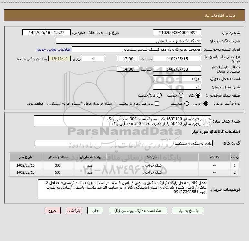Open the اطلاعات تماس خریدار link

point(53,49)
